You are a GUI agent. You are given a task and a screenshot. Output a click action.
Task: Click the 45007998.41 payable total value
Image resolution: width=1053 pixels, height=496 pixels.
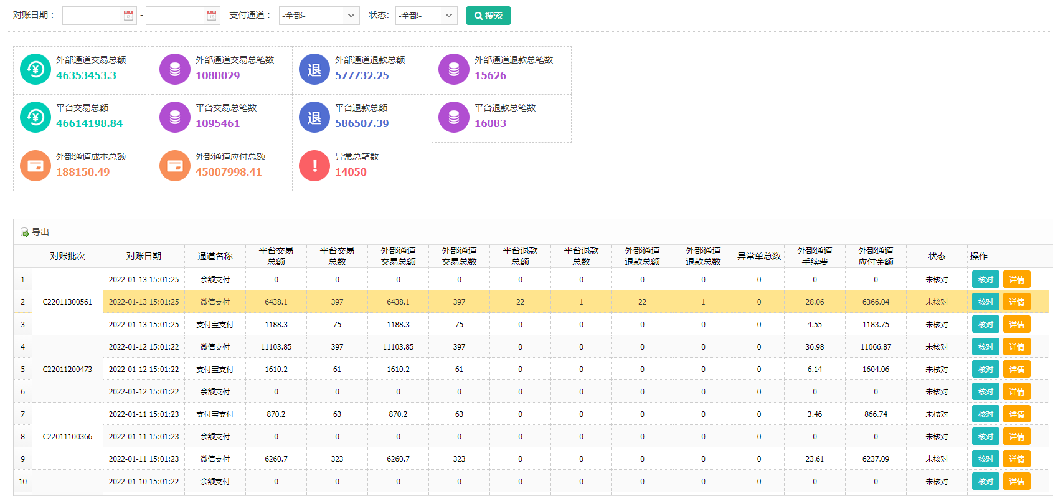tap(229, 172)
